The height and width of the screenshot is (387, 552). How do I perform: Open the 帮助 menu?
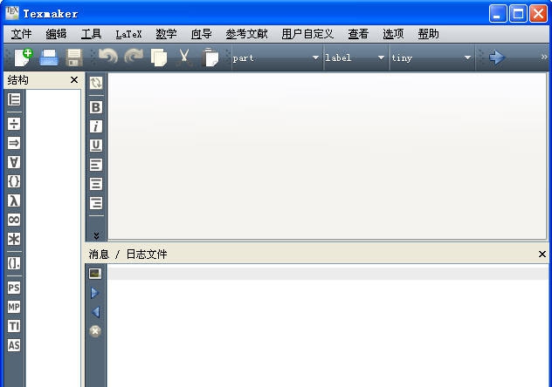pos(429,34)
